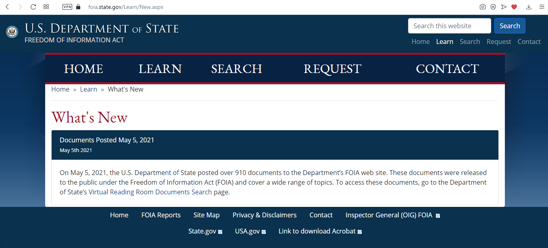Screen dimensions: 548x248
Task: Open Search in the small header links
Action: click(470, 42)
